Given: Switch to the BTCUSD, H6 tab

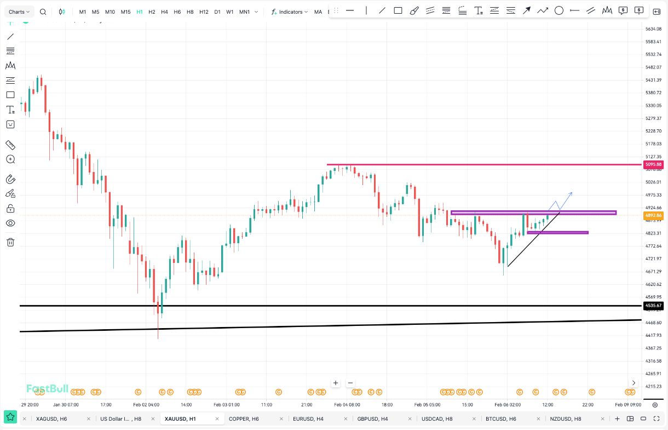Looking at the screenshot, I should click(x=500, y=419).
